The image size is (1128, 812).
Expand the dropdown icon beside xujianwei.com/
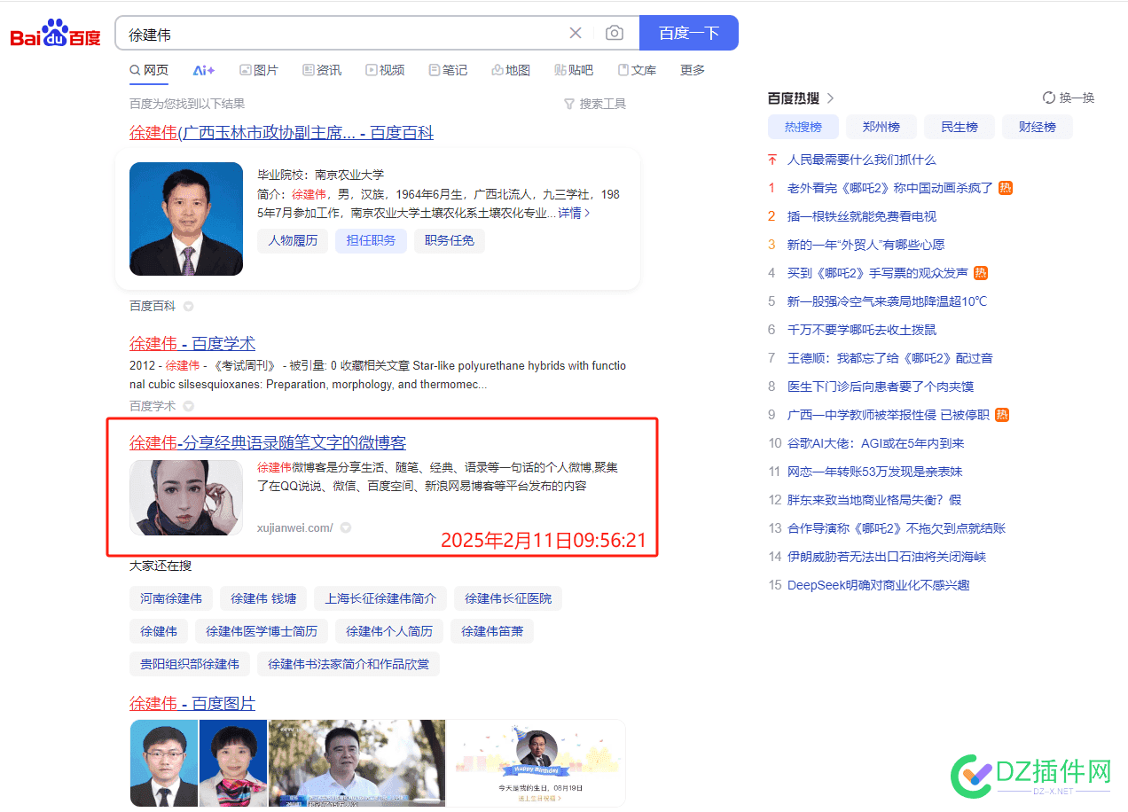tap(346, 527)
